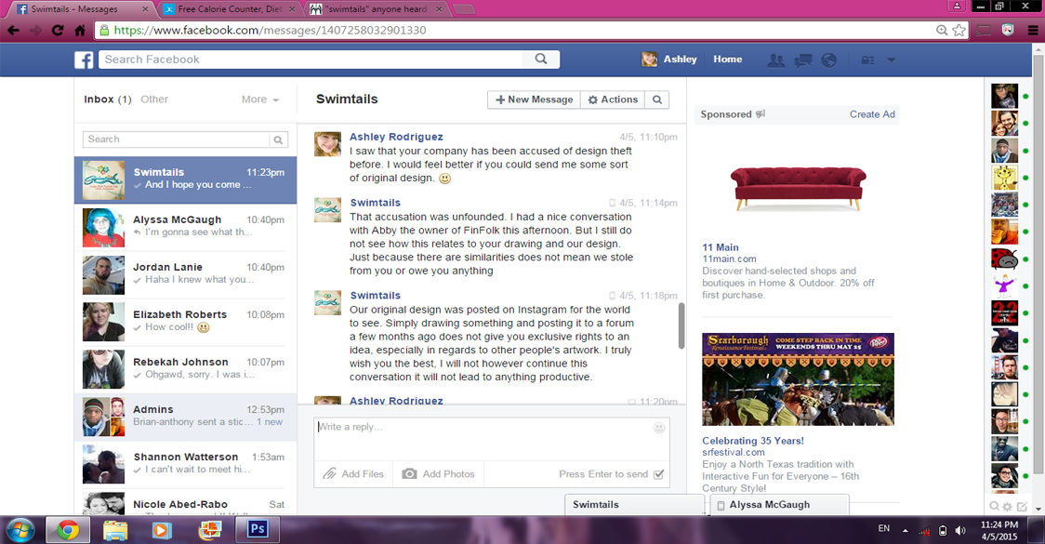
Task: Click the chat sidebar settings gear
Action: (1008, 507)
